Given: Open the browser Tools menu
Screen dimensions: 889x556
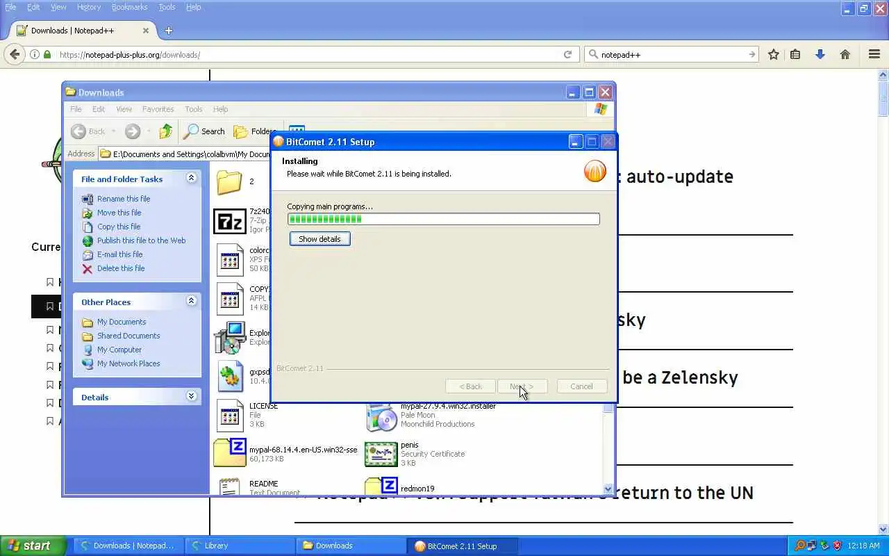Looking at the screenshot, I should point(167,7).
